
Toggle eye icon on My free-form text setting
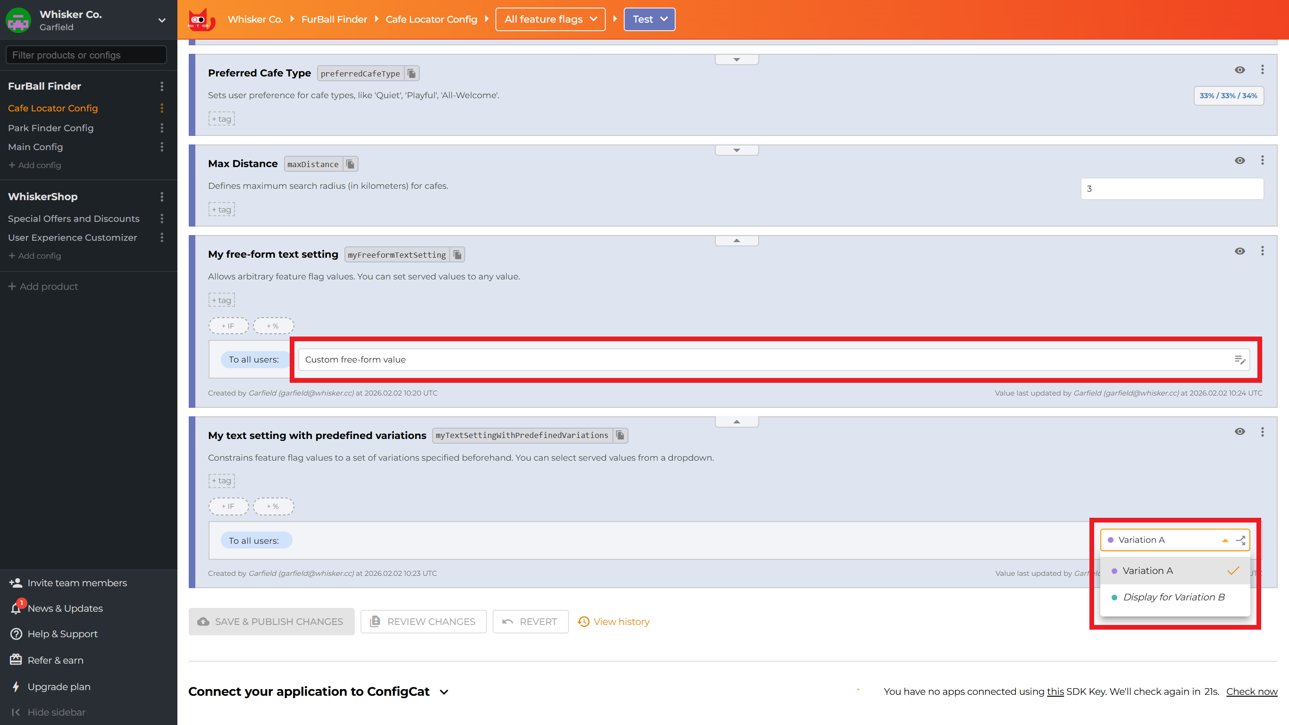[x=1239, y=251]
